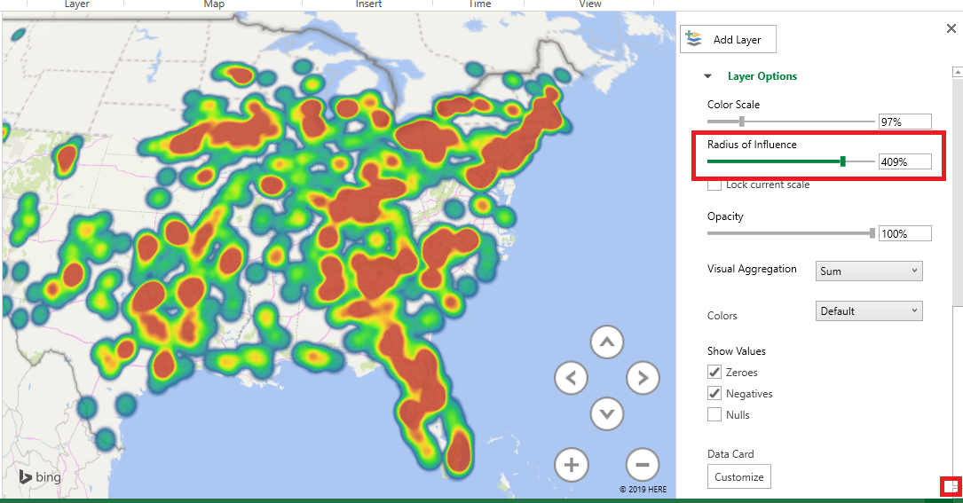963x503 pixels.
Task: Uncheck the Zeroes checkbox
Action: tap(714, 373)
